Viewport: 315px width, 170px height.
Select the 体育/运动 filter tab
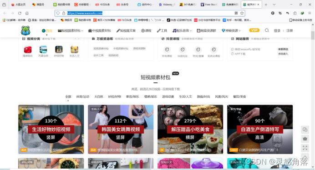point(82,97)
